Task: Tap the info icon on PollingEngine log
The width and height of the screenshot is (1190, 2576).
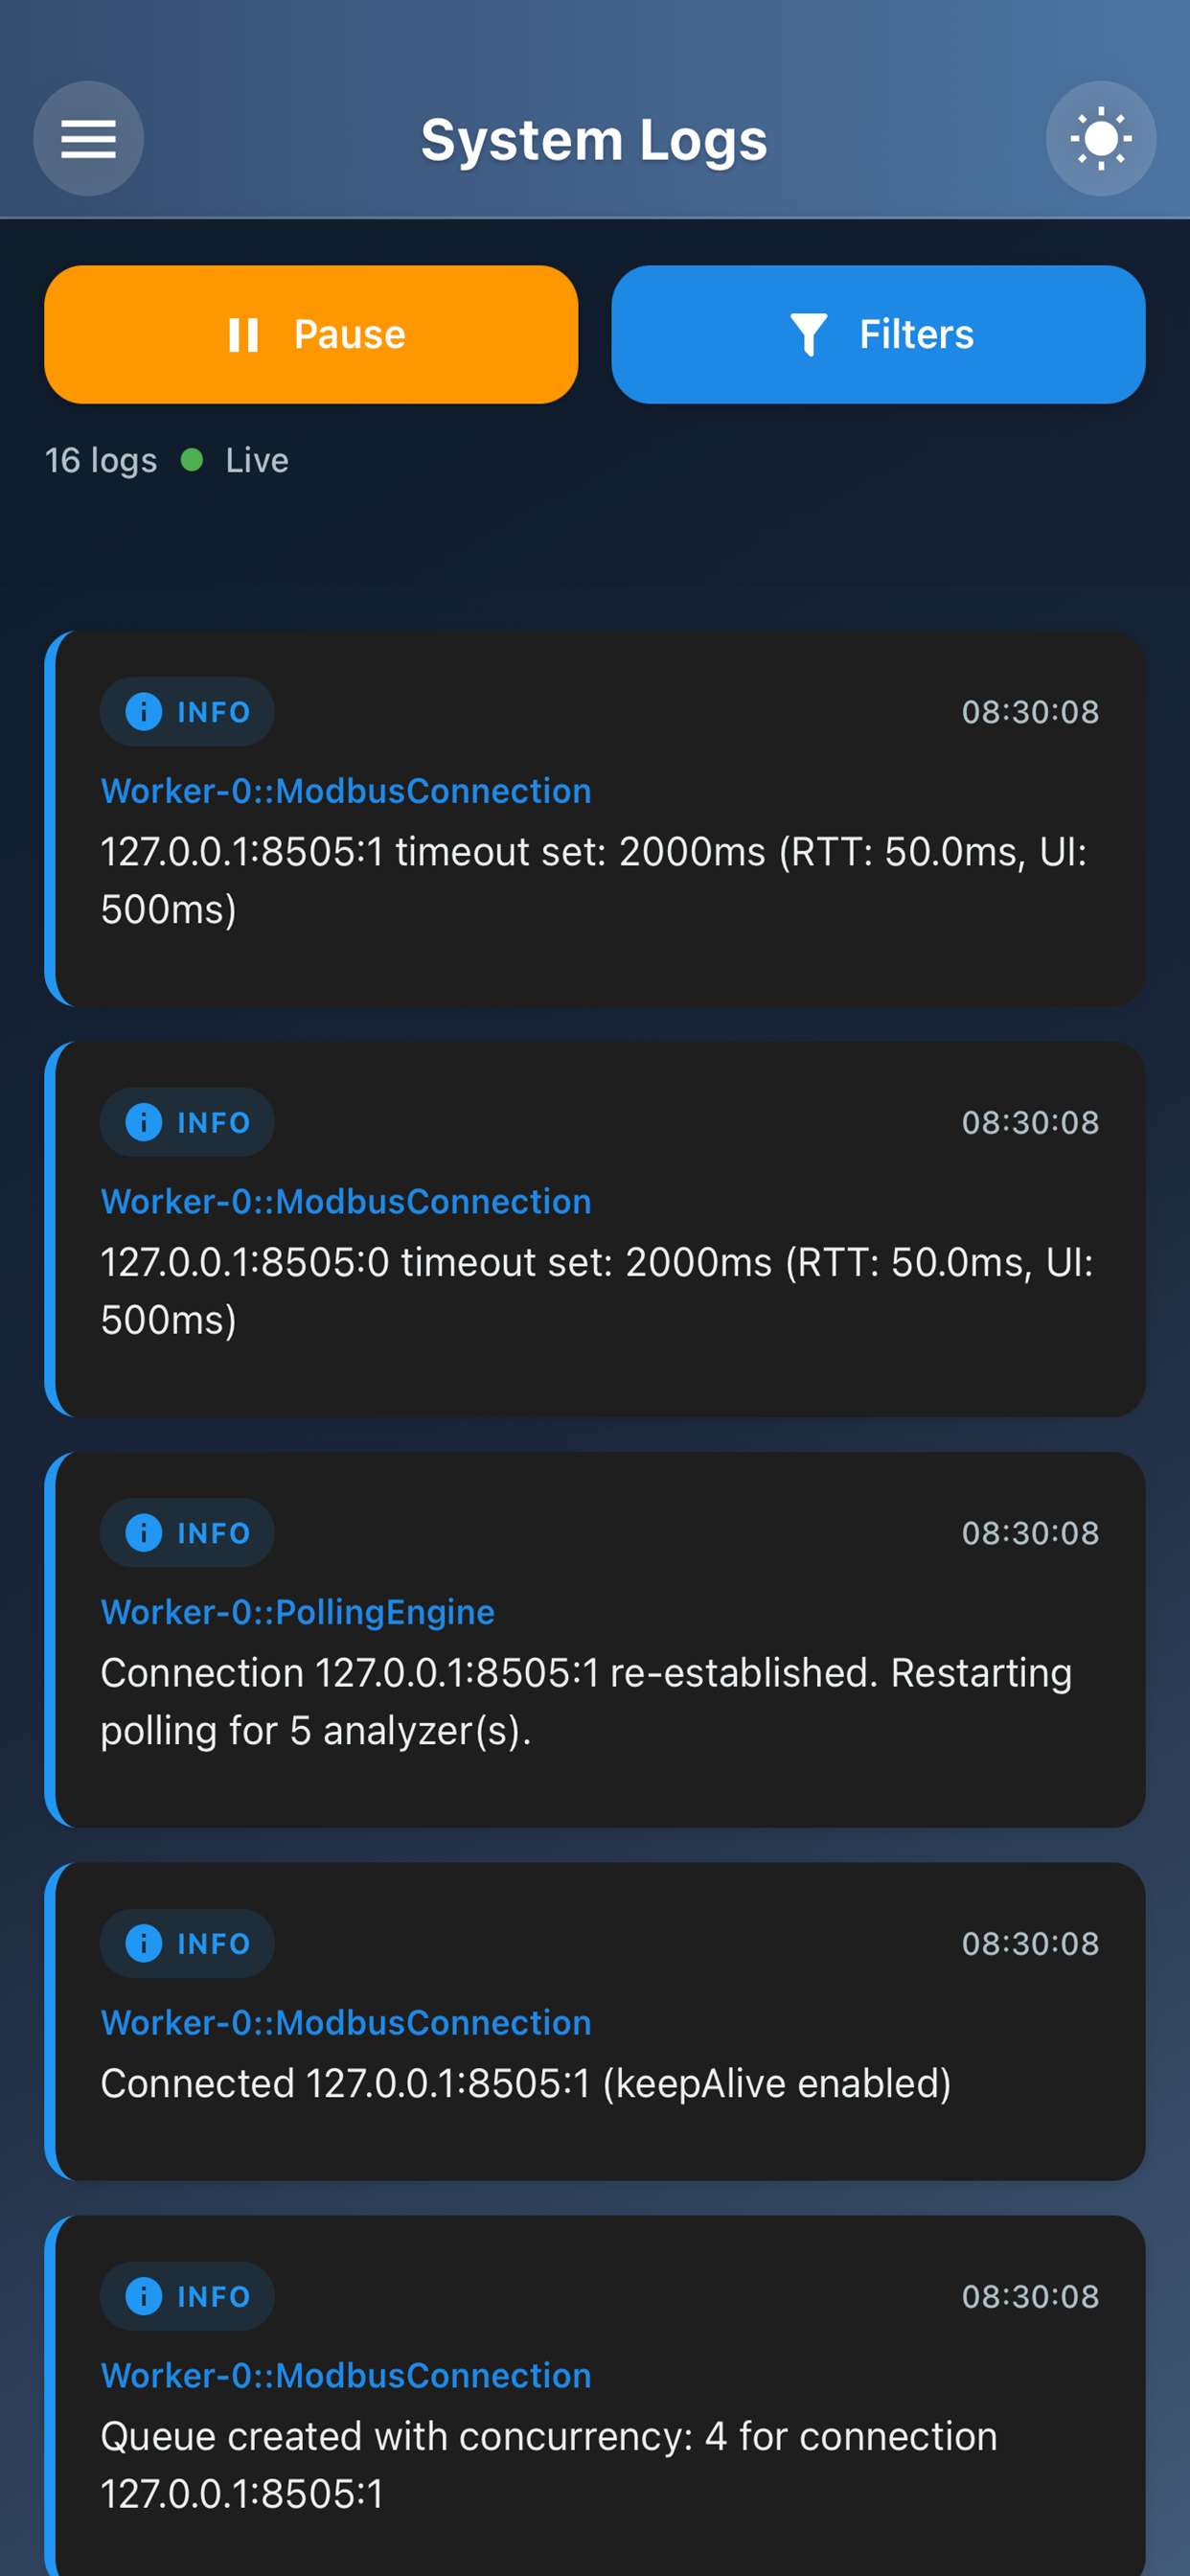Action: 144,1532
